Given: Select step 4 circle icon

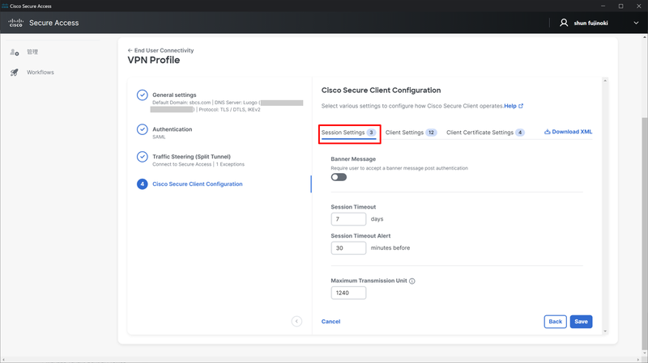Looking at the screenshot, I should (143, 184).
